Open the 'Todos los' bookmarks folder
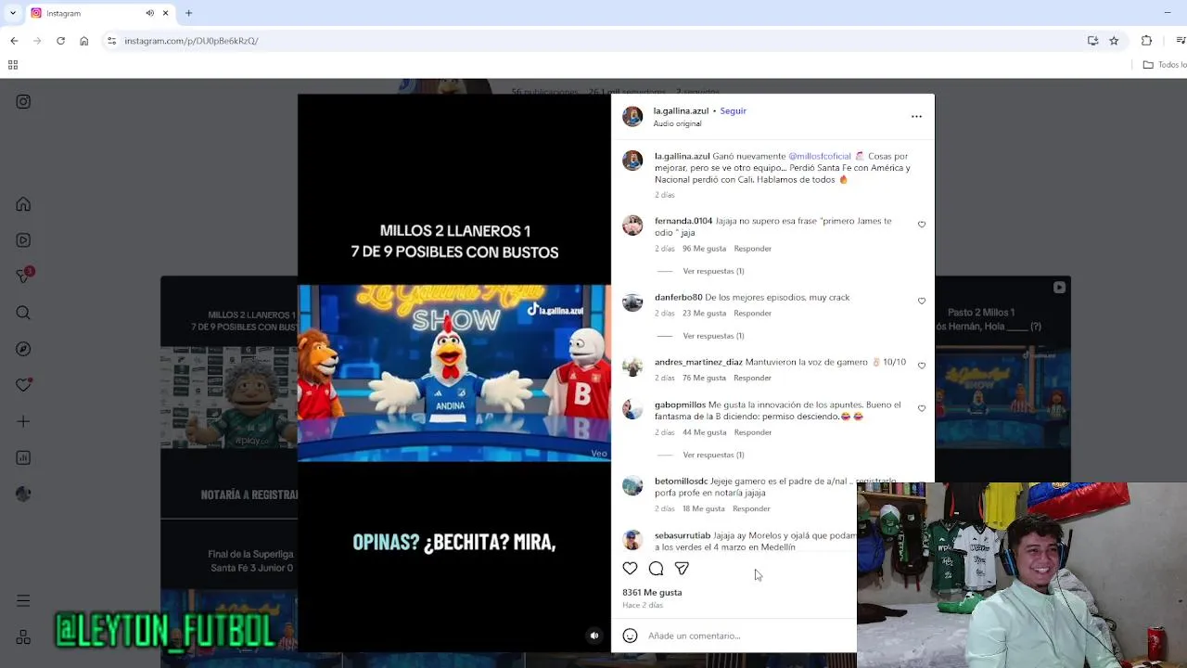This screenshot has width=1187, height=668. coord(1165,65)
